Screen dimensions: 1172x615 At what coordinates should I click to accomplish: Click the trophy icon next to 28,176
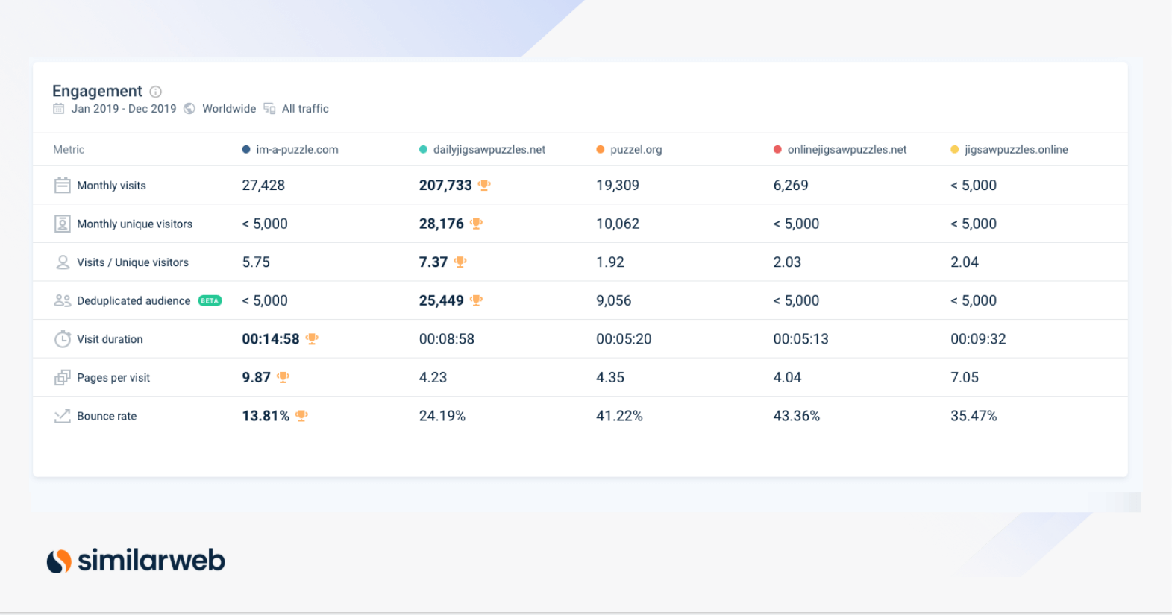tap(477, 224)
